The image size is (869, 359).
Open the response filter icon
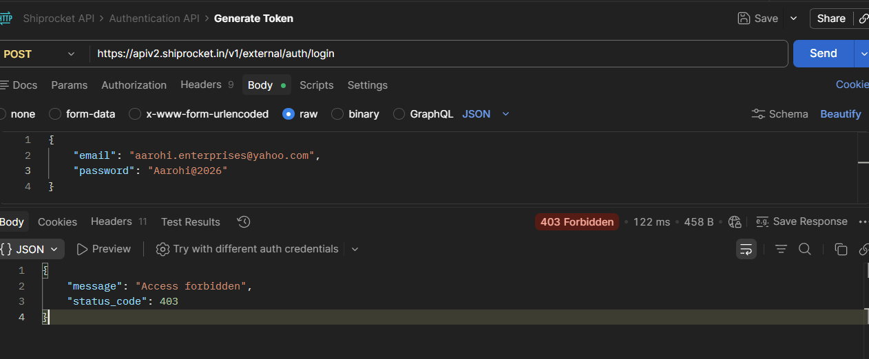781,249
